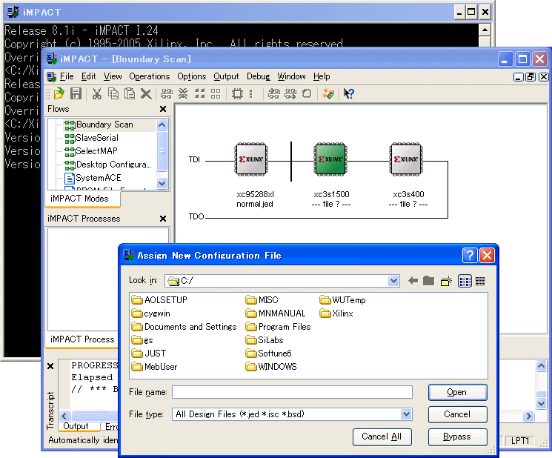The image size is (552, 458).
Task: Open the Operations menu
Action: 149,76
